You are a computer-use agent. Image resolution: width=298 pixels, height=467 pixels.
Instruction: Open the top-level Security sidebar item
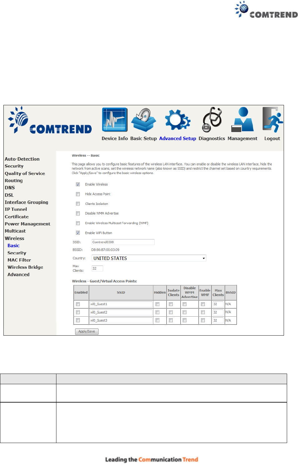[14, 166]
